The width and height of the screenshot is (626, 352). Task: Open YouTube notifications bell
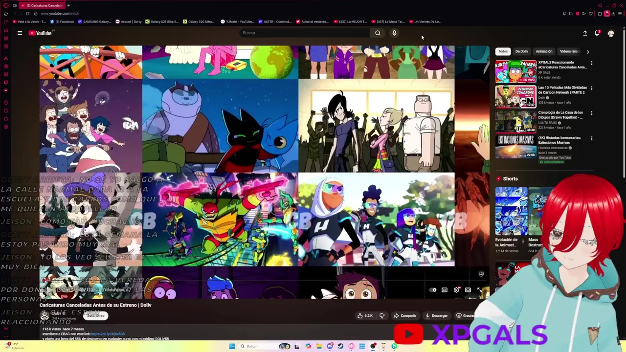pyautogui.click(x=597, y=33)
